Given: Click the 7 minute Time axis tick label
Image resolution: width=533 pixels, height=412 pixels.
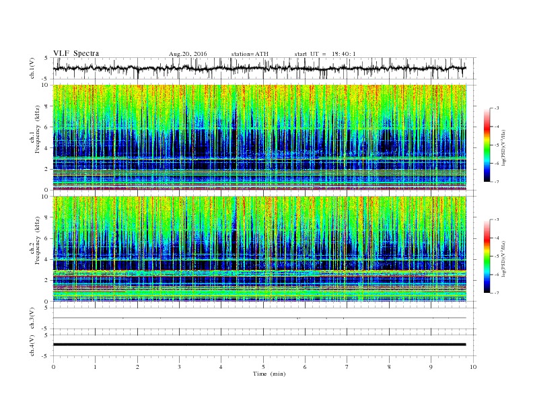Looking at the screenshot, I should pyautogui.click(x=347, y=367).
